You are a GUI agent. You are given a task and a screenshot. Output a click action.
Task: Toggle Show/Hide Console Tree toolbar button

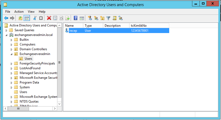coord(27,18)
